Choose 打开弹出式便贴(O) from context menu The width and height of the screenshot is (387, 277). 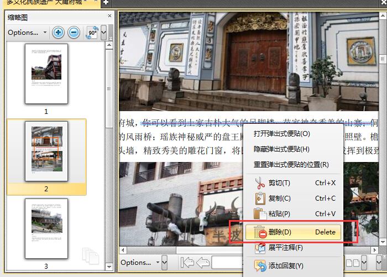click(x=293, y=134)
